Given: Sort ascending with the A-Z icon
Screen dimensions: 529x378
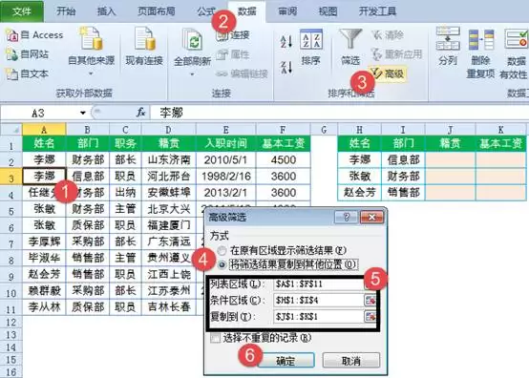Looking at the screenshot, I should [x=286, y=42].
